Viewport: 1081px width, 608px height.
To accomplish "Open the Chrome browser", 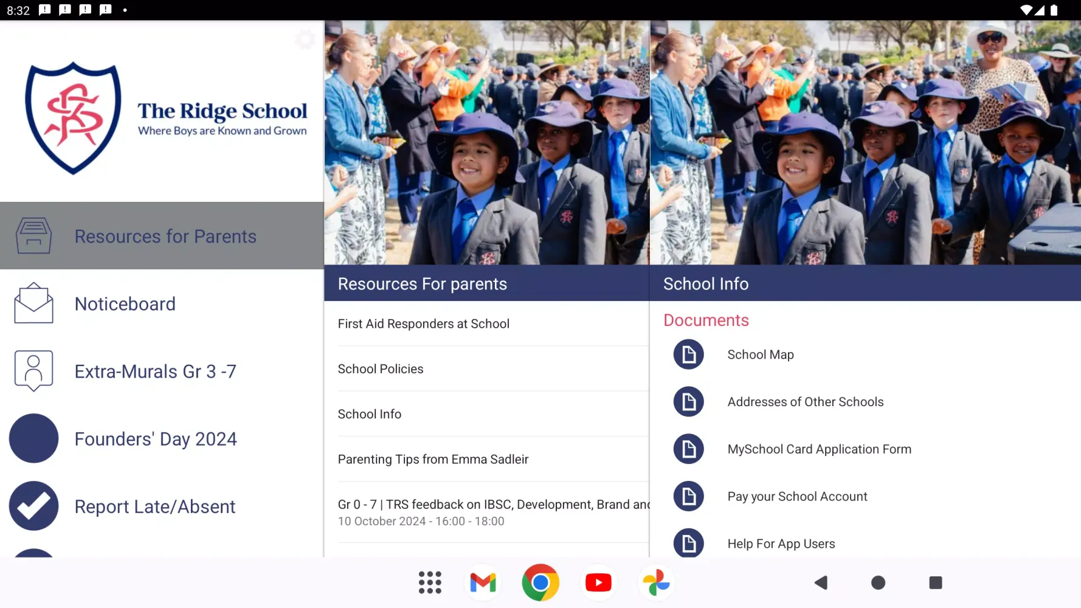I will click(x=540, y=582).
